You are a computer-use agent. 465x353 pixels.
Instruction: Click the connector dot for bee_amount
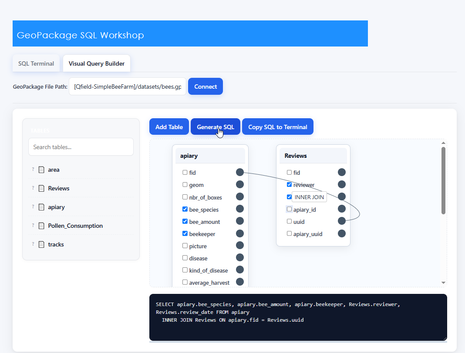pos(240,221)
